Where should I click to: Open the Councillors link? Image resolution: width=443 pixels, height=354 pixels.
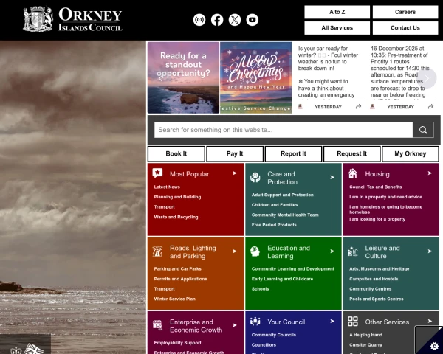(x=264, y=345)
